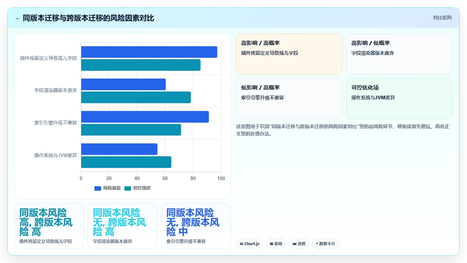Viewport: 467px width, 263px height.
Task: Click the 进度 tag icon
Action: (x=294, y=244)
